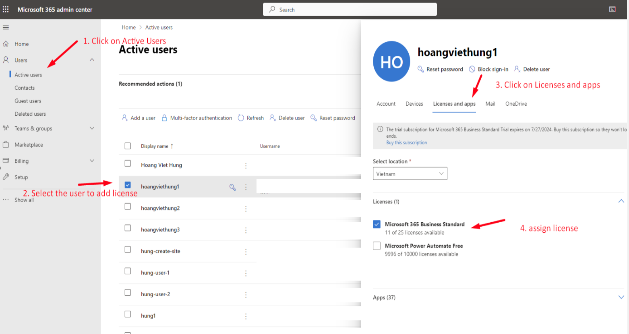Check the Hoang Viet Hung row checkbox
The width and height of the screenshot is (629, 334).
point(128,164)
